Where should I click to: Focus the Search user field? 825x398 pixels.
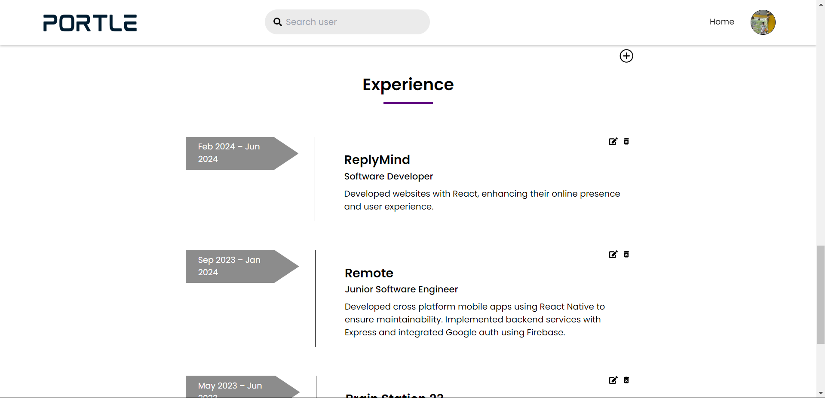tap(347, 22)
